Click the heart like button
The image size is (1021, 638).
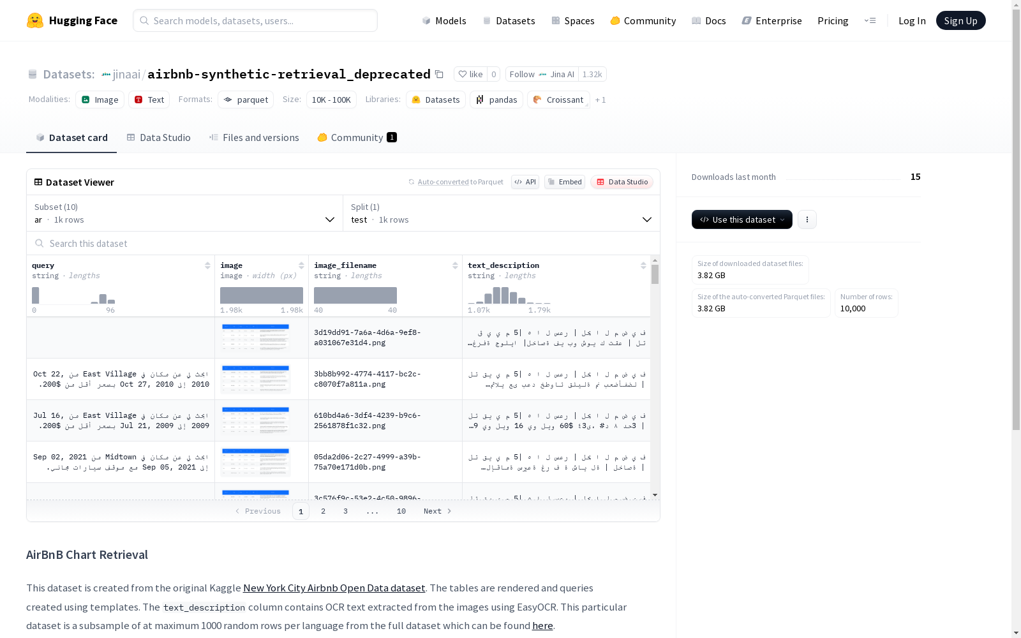click(471, 74)
